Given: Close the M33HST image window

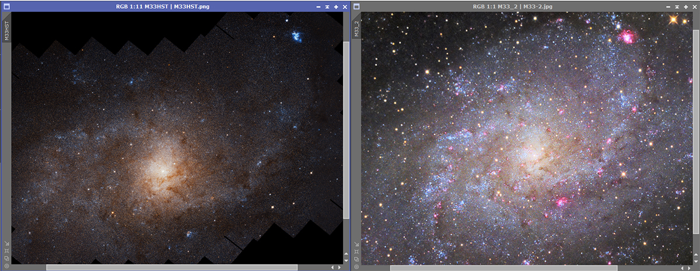Looking at the screenshot, I should click(345, 6).
